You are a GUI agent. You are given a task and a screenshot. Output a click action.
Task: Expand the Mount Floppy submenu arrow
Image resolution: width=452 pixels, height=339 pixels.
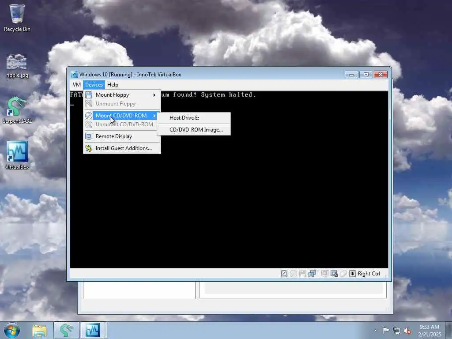[154, 95]
